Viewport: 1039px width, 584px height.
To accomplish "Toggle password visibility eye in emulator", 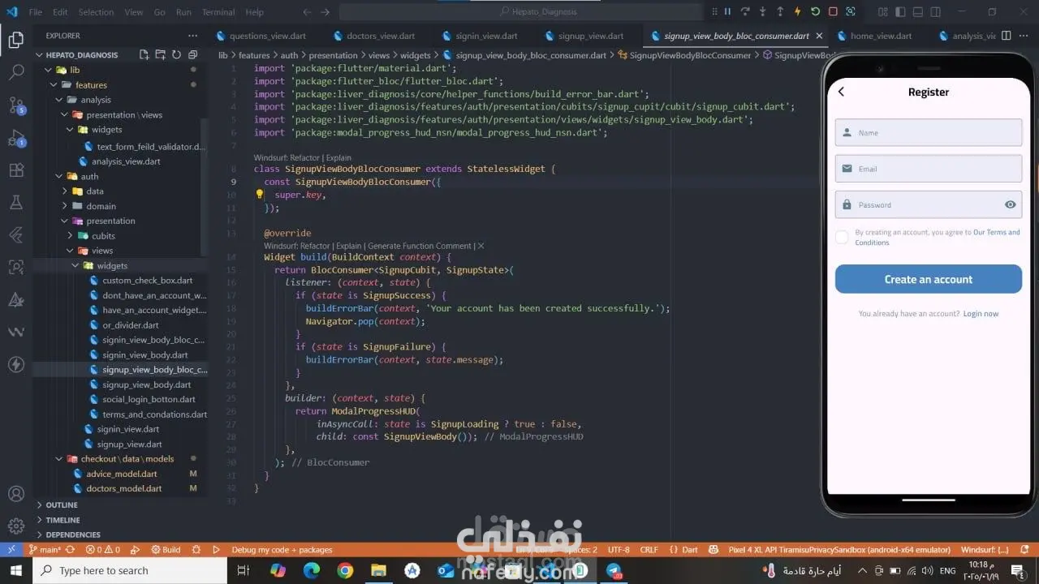I will (1010, 204).
